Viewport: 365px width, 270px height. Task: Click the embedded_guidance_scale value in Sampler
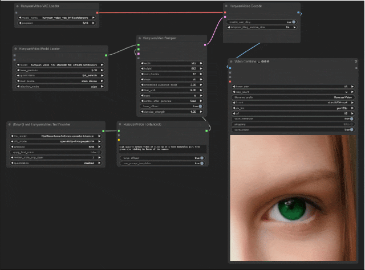pyautogui.click(x=172, y=85)
